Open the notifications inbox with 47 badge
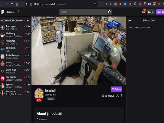164x123 pixels. coord(144,12)
